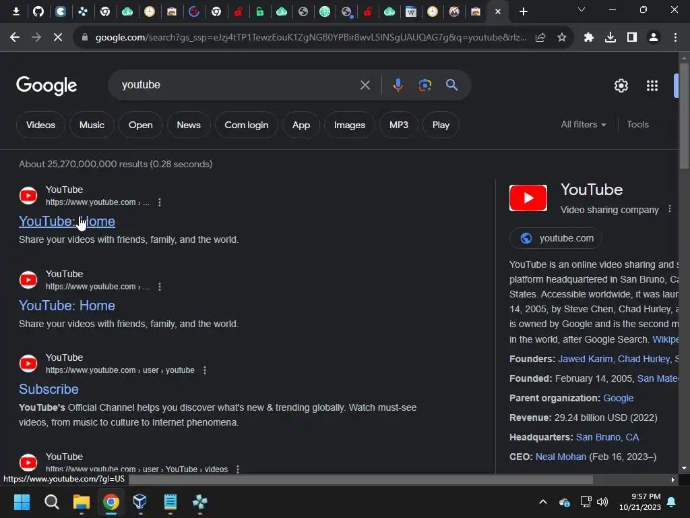Open the Notepad app in the taskbar

point(170,502)
